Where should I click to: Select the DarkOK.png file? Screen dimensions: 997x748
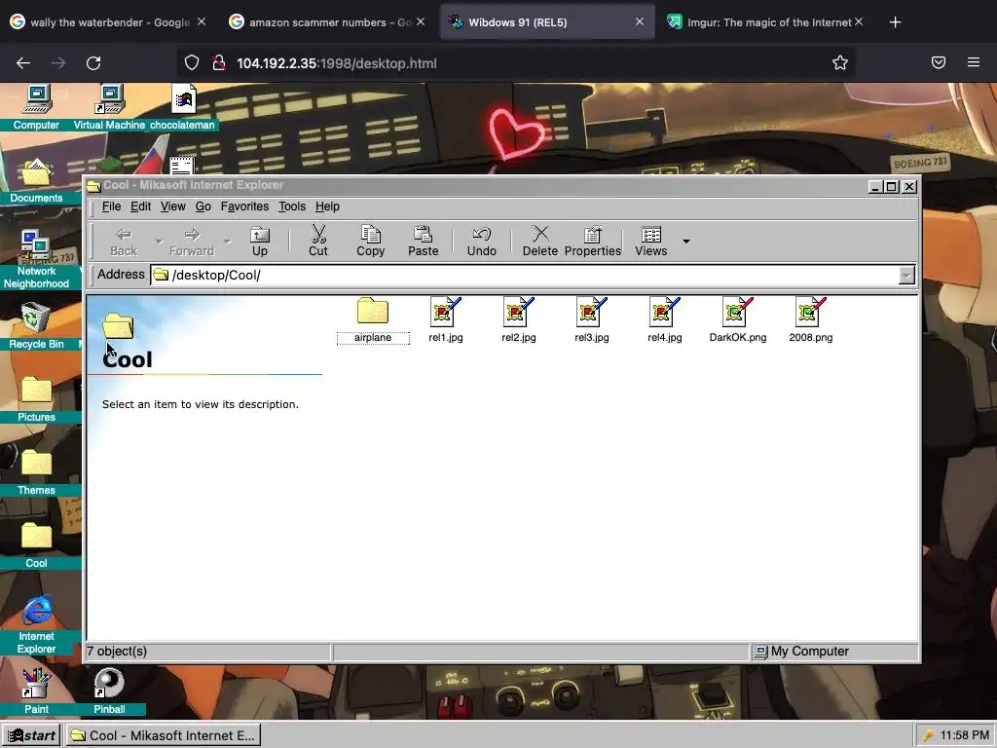[x=738, y=319]
